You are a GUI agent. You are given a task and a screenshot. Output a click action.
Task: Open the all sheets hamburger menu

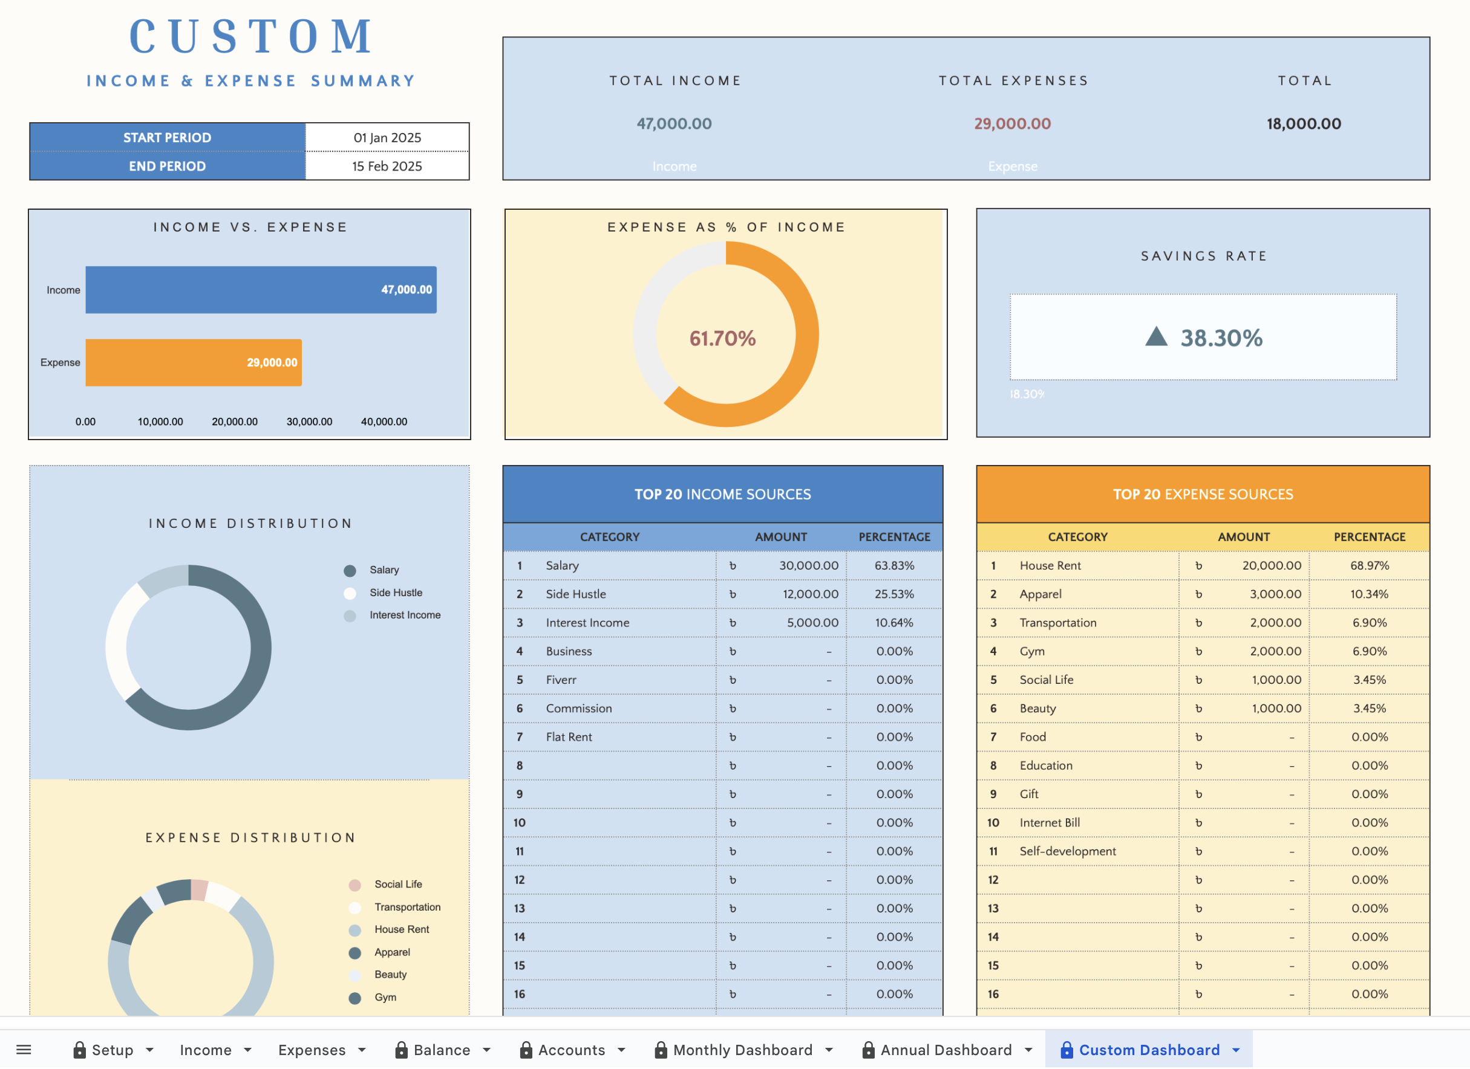click(x=24, y=1050)
